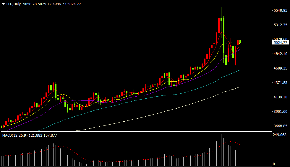Click price scale label 4609.35

tap(280, 68)
